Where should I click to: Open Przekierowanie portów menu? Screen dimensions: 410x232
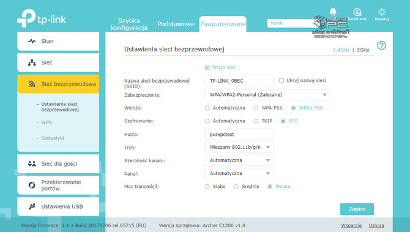[x=58, y=185]
